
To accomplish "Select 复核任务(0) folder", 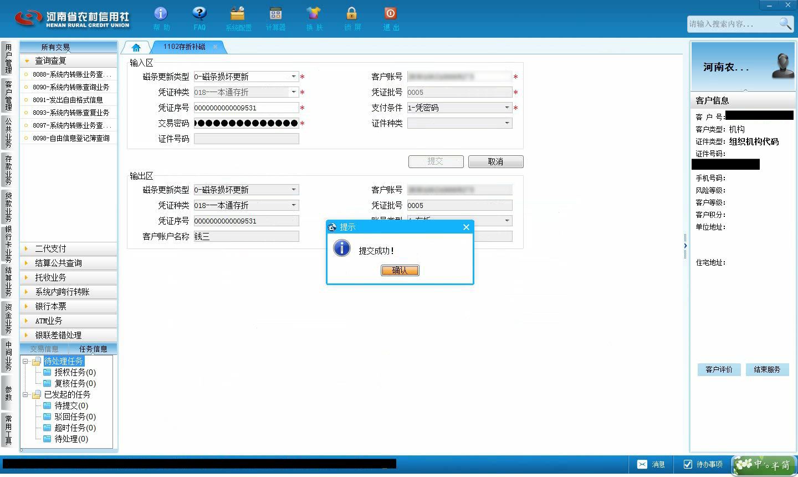I will 75,383.
